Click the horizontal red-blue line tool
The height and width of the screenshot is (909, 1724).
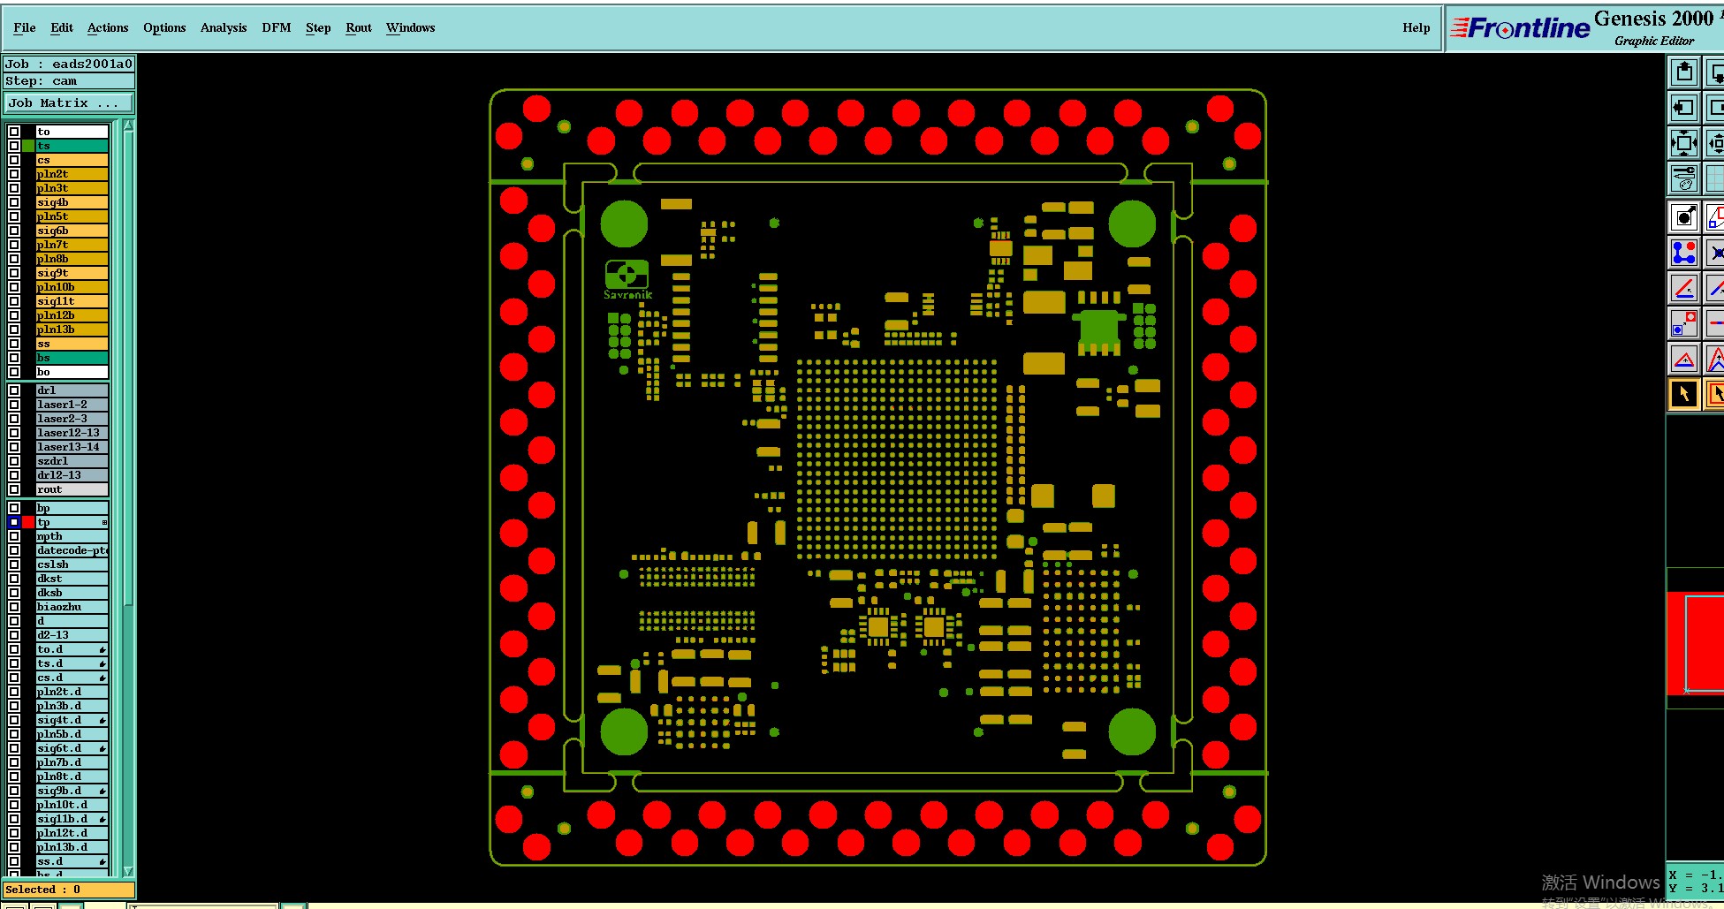pyautogui.click(x=1715, y=323)
